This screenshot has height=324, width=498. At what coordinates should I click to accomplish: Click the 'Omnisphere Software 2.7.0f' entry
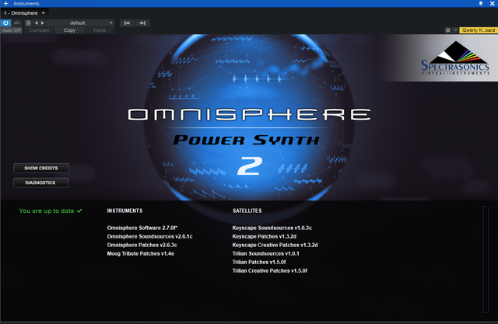(142, 228)
